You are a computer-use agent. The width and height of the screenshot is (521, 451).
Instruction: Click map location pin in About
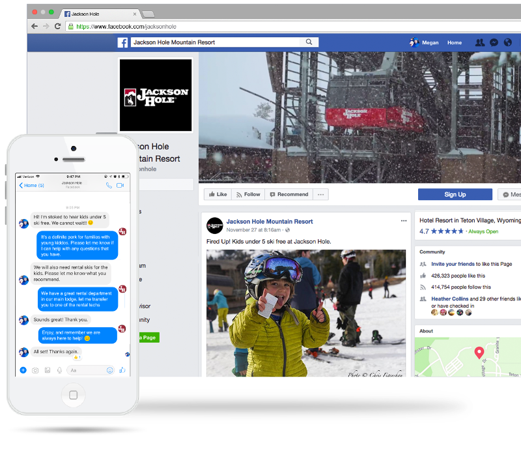479,352
